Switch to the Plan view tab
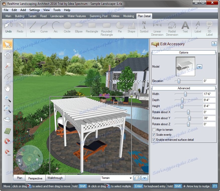The height and width of the screenshot is (191, 220). tap(20, 178)
